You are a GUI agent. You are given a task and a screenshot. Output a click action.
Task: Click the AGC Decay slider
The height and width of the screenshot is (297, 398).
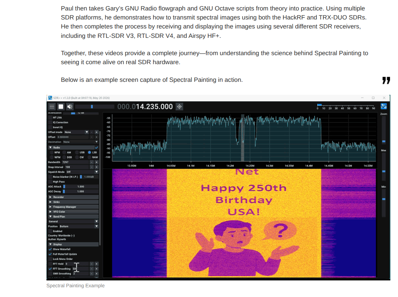[x=80, y=191]
